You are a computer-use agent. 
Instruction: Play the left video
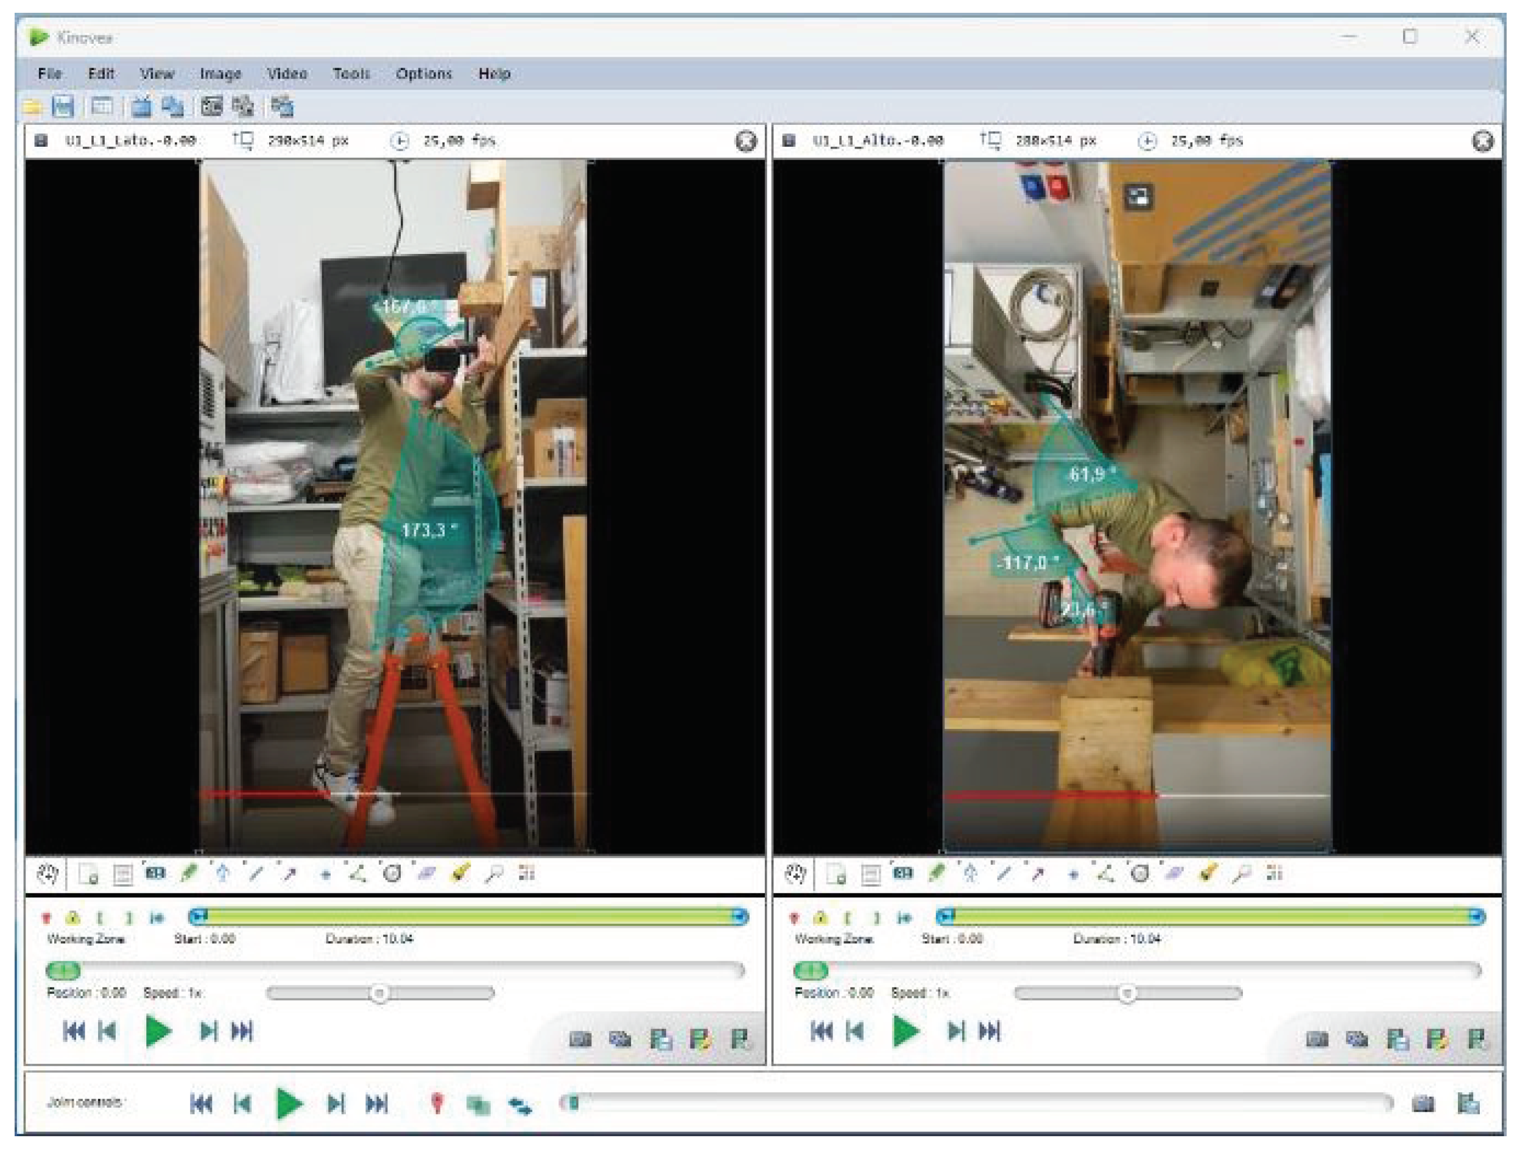158,1031
